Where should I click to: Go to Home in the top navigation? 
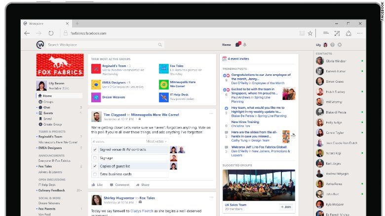226,45
